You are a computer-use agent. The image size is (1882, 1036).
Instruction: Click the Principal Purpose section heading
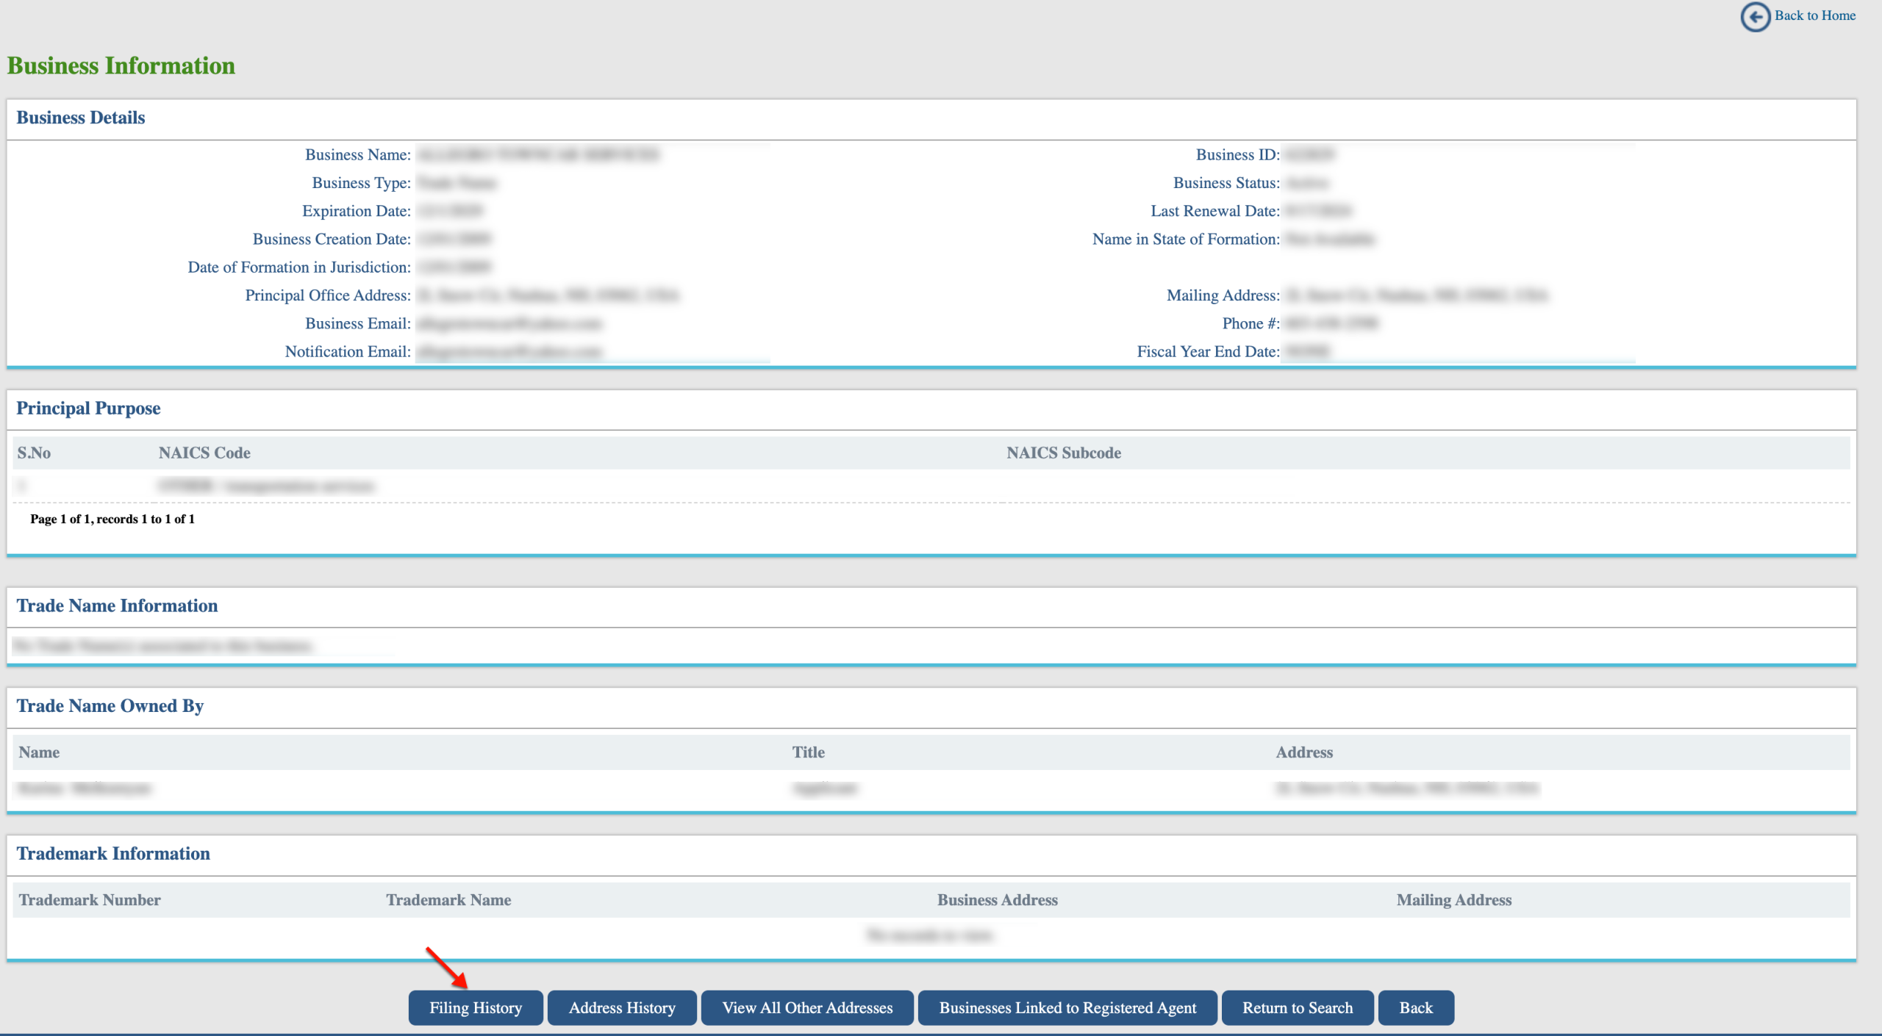pyautogui.click(x=88, y=408)
